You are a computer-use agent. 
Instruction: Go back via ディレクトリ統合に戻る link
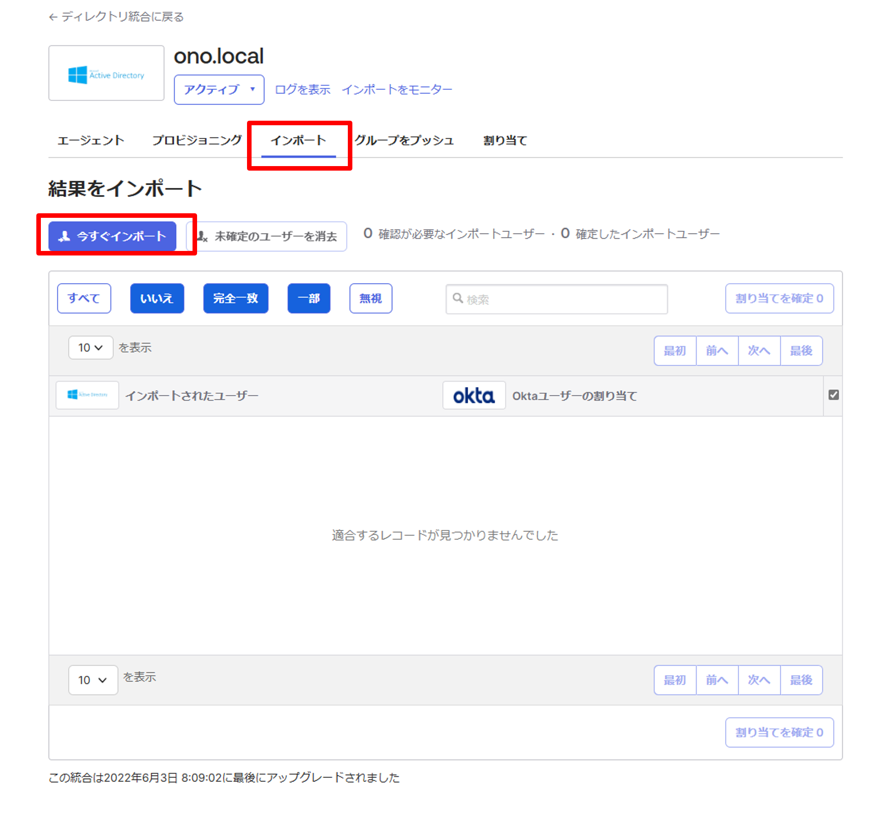[116, 17]
